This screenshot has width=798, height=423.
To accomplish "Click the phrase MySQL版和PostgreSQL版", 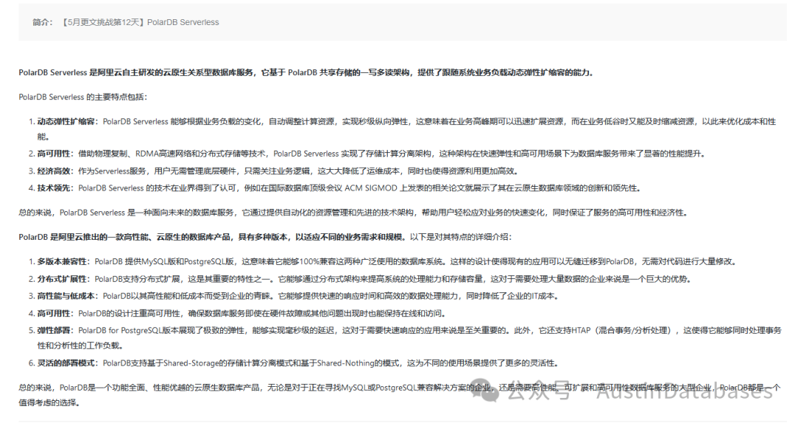I will (188, 262).
